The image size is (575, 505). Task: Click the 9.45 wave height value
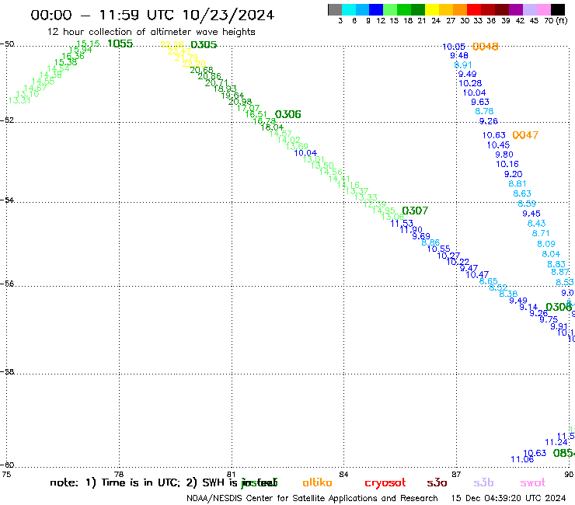[531, 214]
